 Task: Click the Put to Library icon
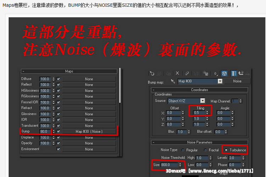(205, 73)
